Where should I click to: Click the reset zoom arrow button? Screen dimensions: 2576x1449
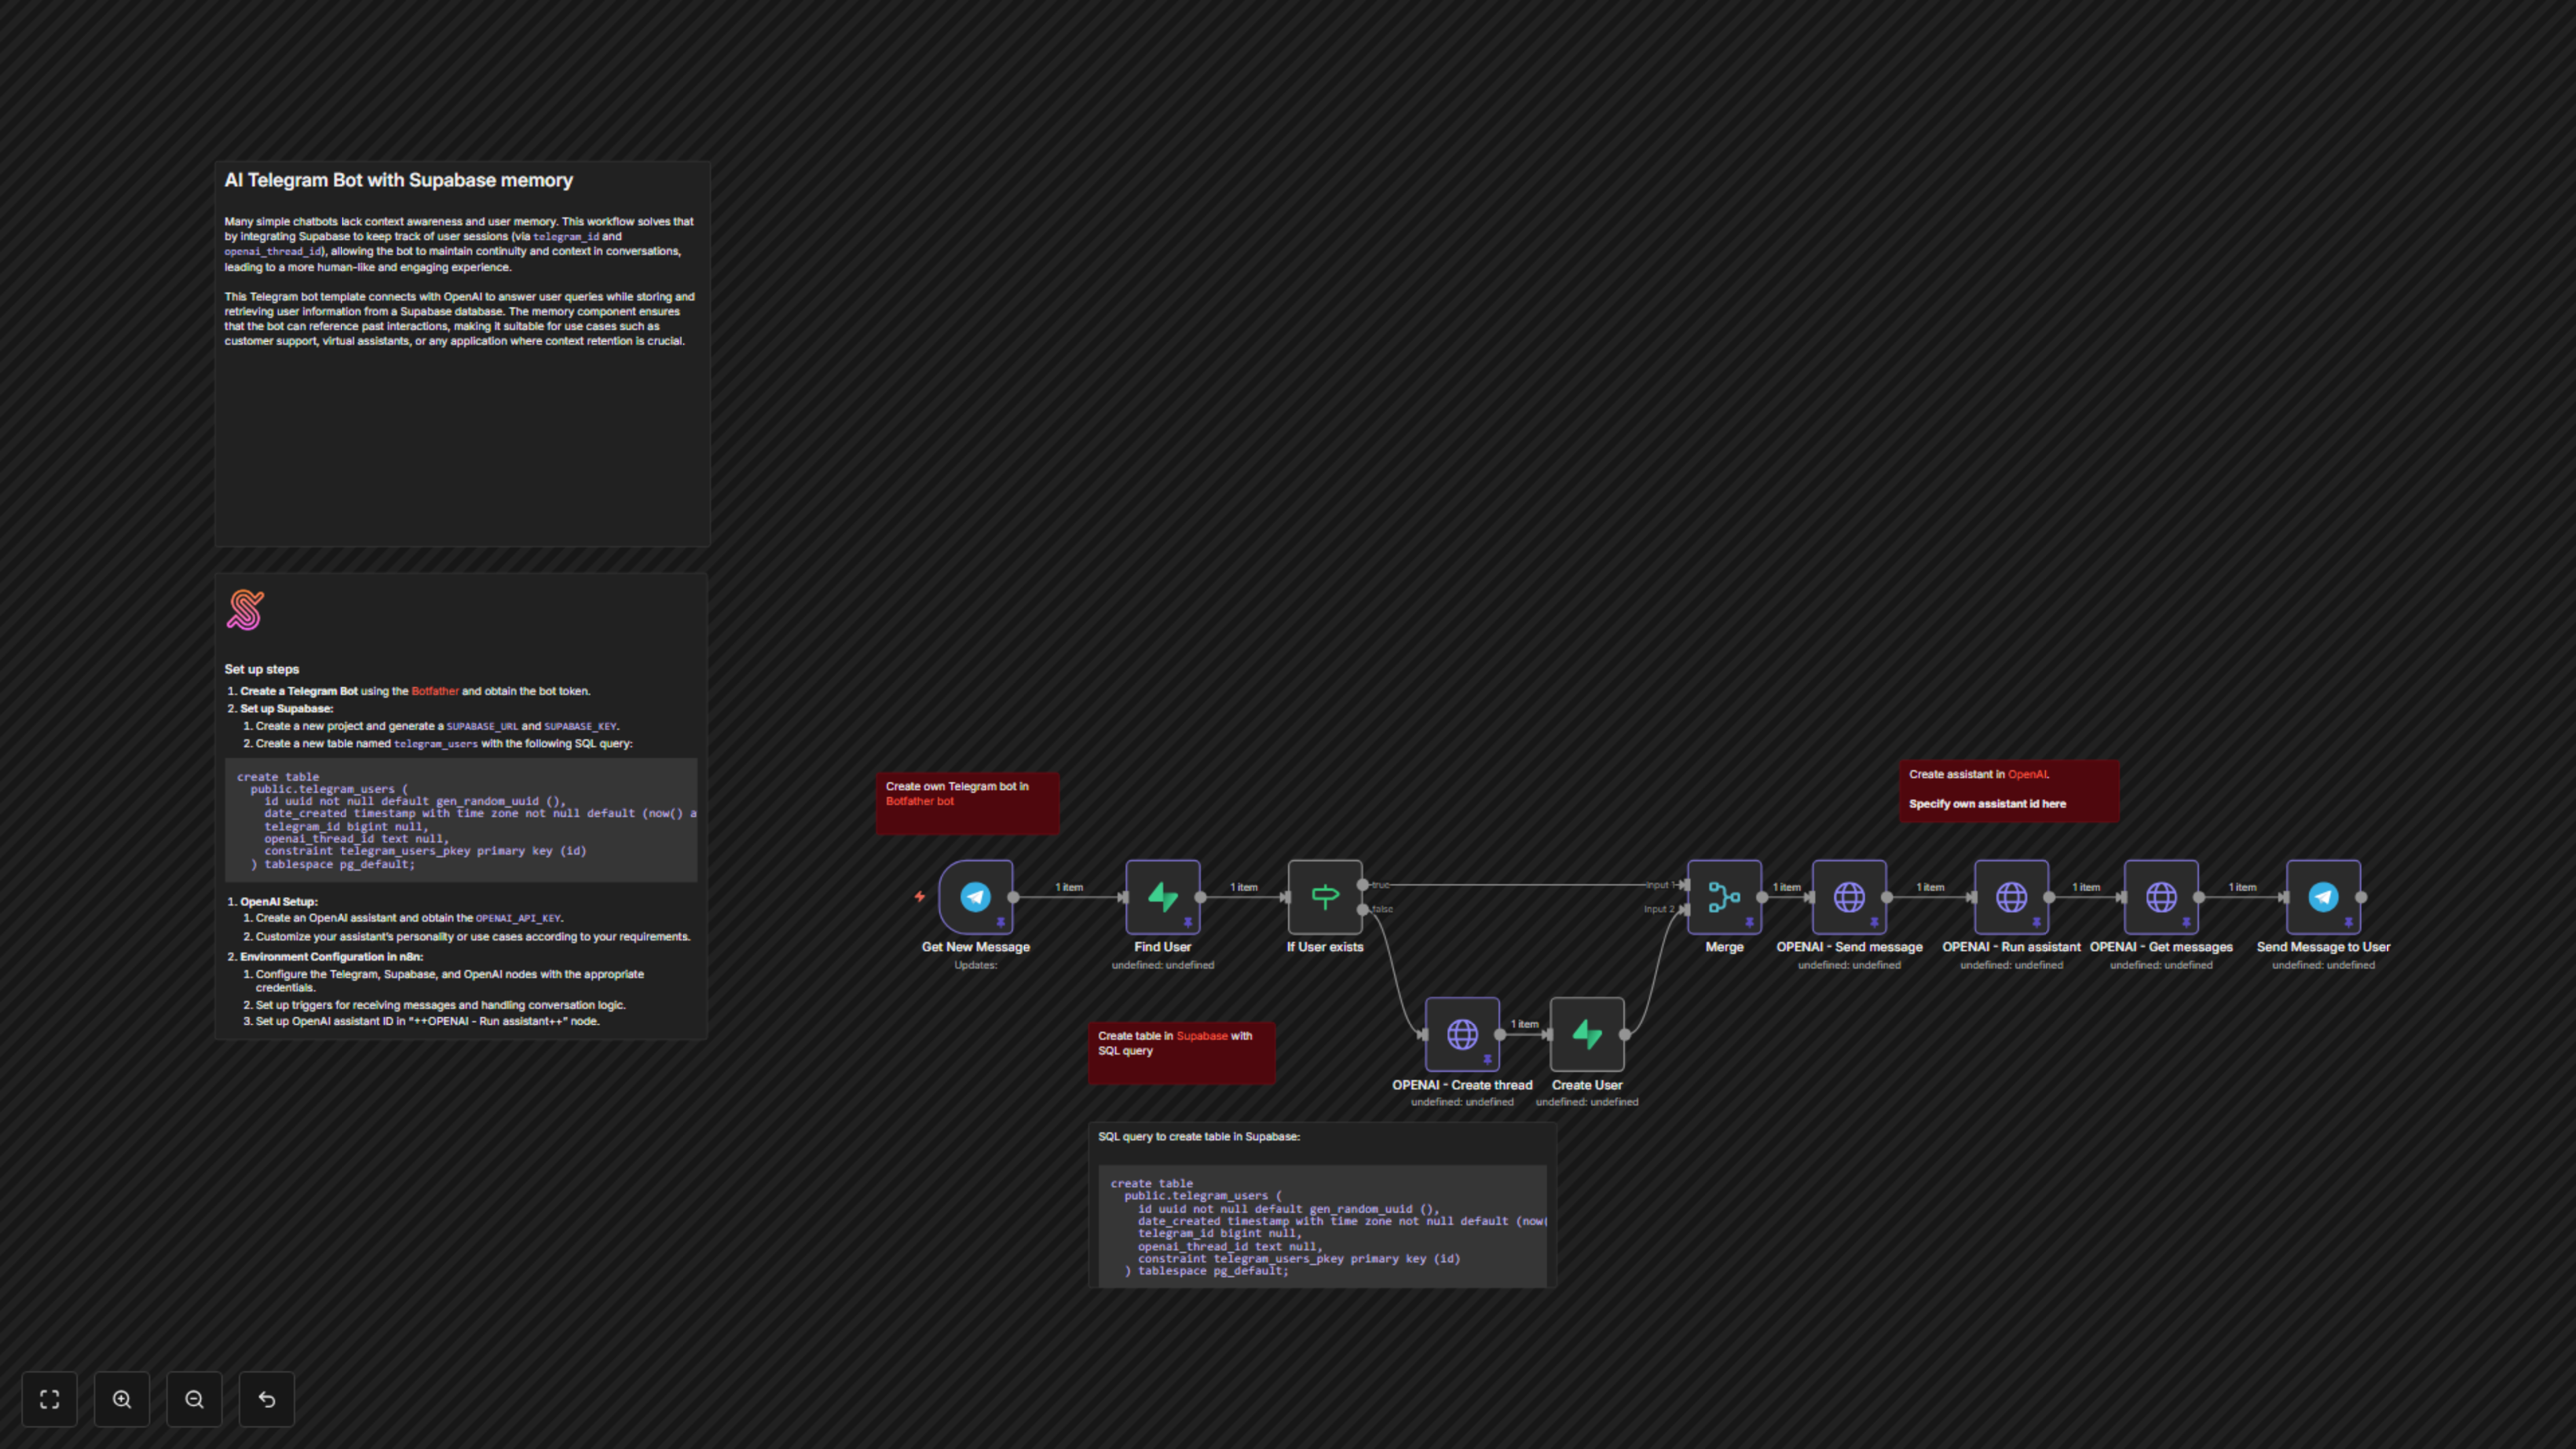(x=266, y=1399)
